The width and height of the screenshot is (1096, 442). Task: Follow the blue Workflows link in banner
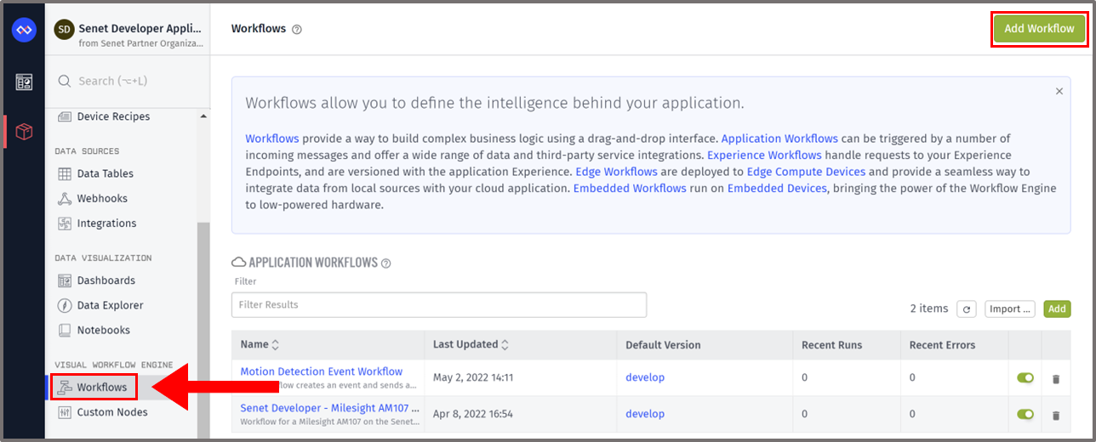point(272,139)
